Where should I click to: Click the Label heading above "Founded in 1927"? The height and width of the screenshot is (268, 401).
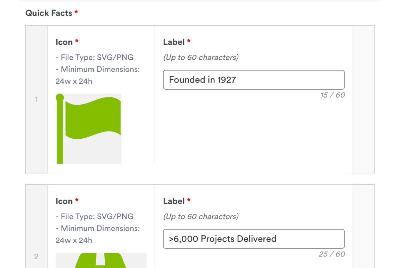(x=174, y=42)
